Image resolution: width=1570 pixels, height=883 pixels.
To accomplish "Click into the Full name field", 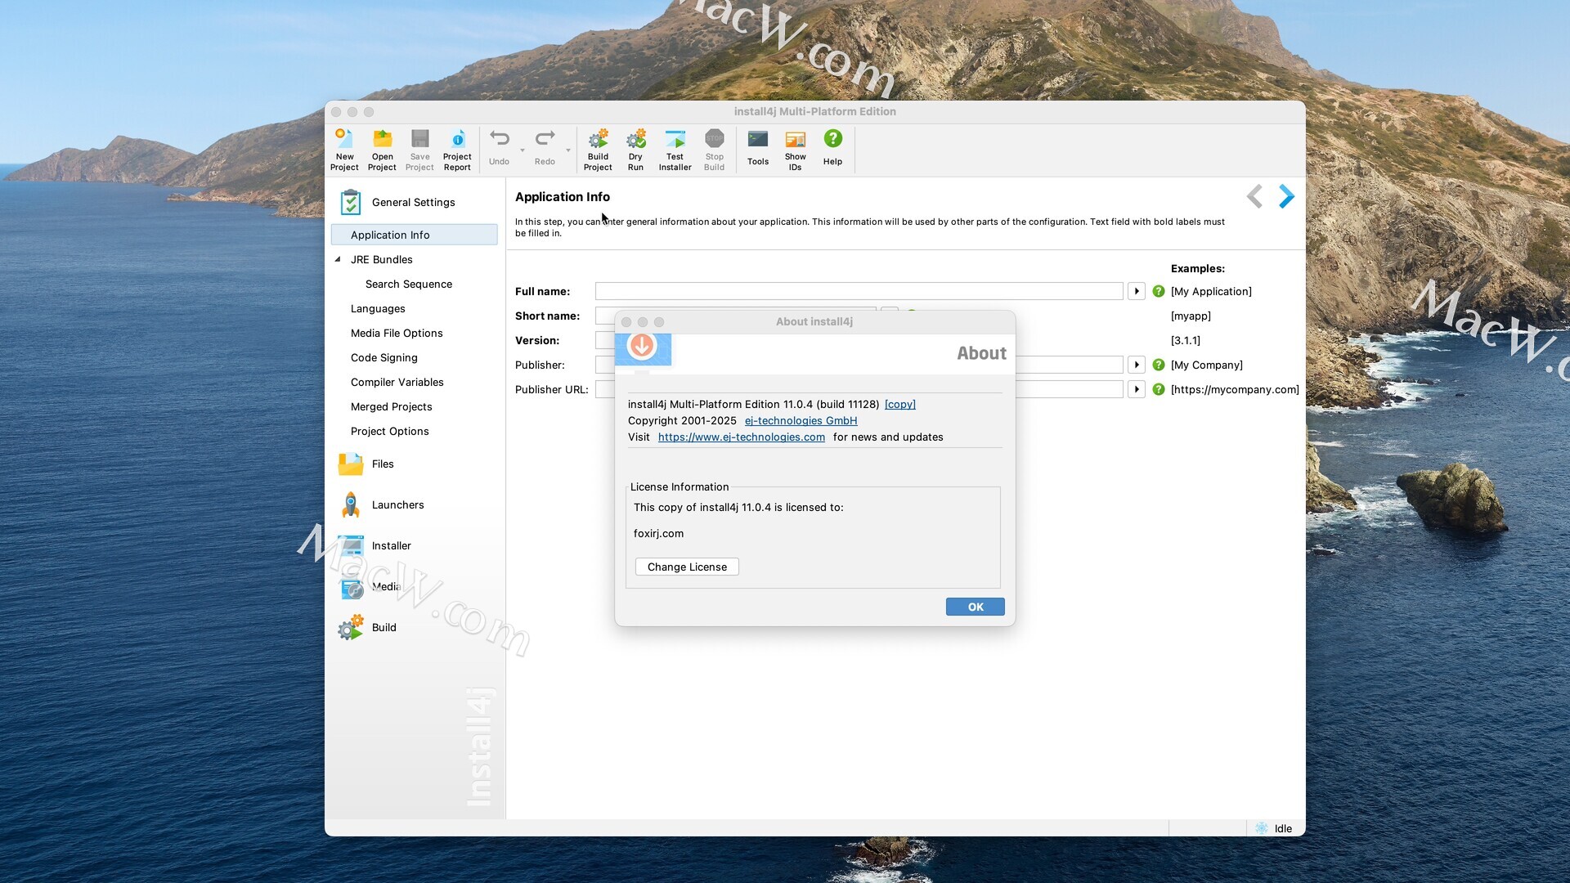I will (859, 291).
